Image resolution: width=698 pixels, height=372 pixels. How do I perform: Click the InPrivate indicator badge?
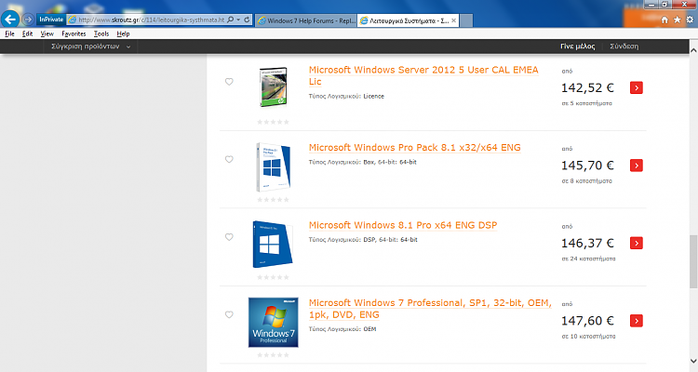click(51, 20)
